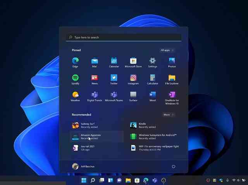Open recommended Amazon Appstore

tap(97, 137)
